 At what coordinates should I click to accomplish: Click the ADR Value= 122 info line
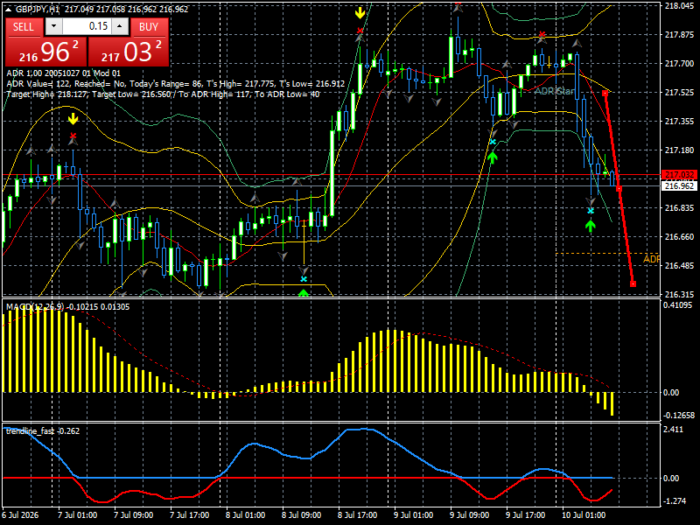(x=176, y=83)
